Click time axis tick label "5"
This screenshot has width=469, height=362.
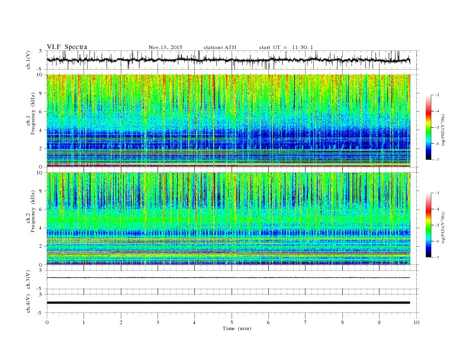tap(232, 322)
